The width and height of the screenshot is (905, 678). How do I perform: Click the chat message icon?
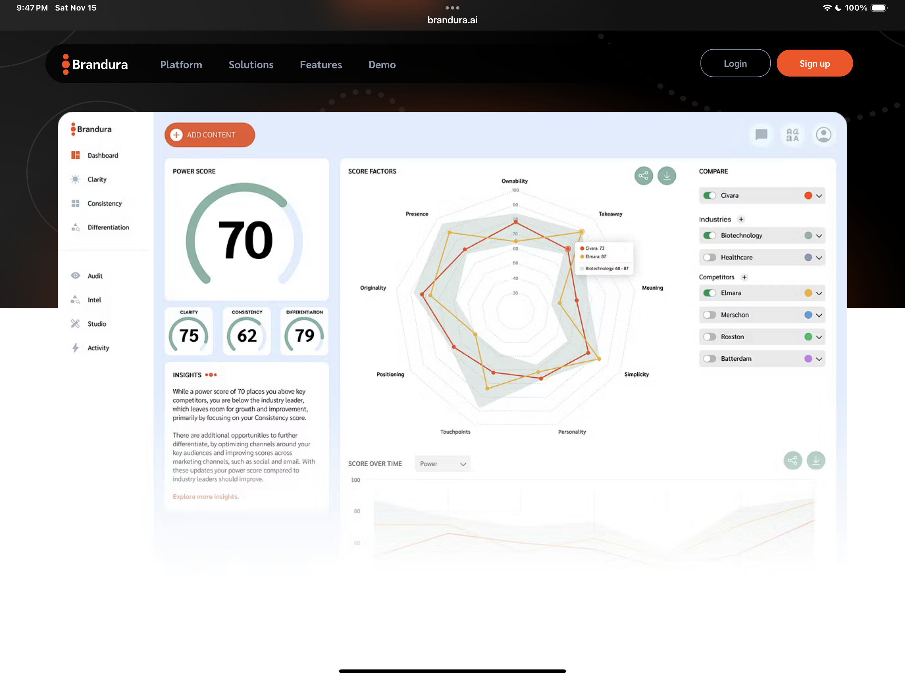(761, 134)
